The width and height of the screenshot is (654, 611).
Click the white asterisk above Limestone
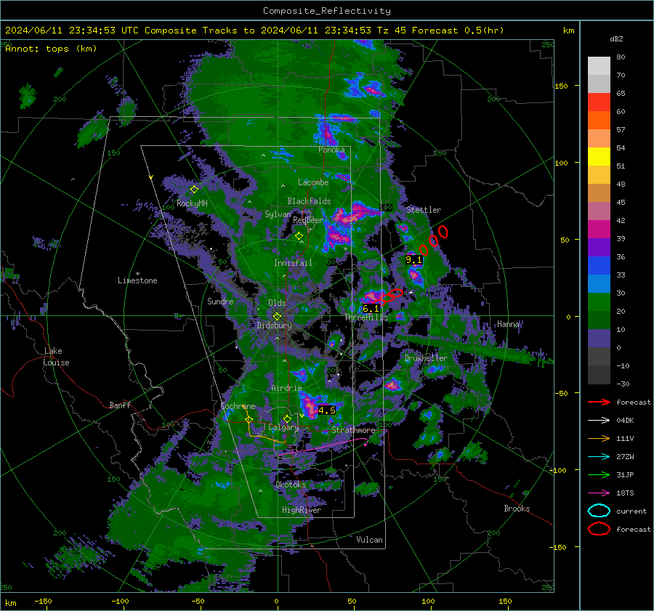click(x=137, y=274)
